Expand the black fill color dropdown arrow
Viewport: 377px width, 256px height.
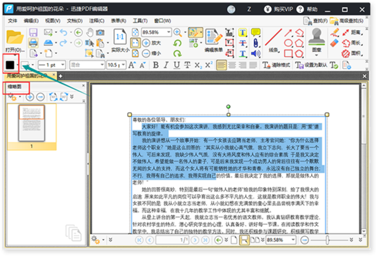[x=17, y=65]
